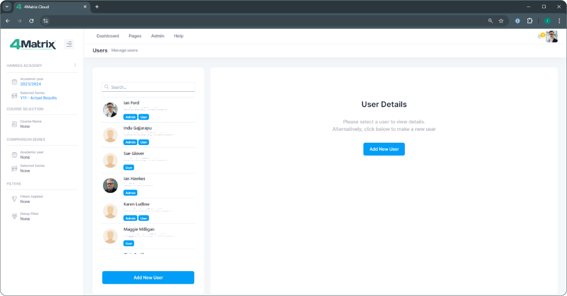
Task: Select Ian Ford from the user list
Action: click(x=131, y=103)
